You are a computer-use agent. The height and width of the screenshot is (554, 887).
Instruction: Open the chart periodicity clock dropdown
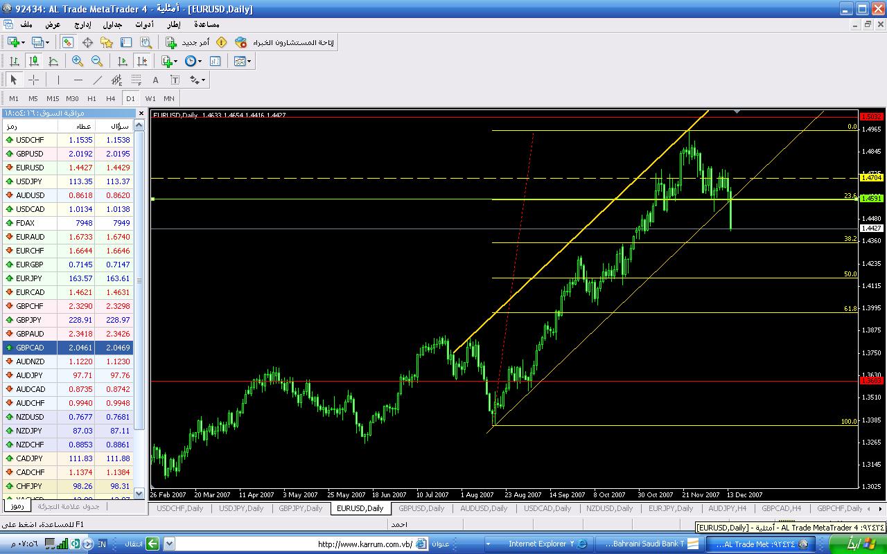[193, 61]
